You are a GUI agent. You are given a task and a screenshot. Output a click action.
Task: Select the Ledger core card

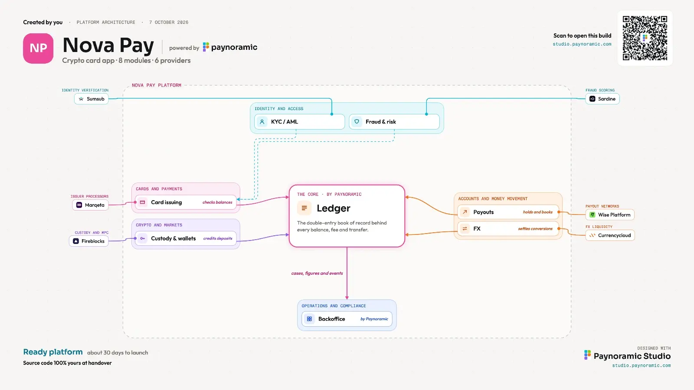tap(347, 216)
